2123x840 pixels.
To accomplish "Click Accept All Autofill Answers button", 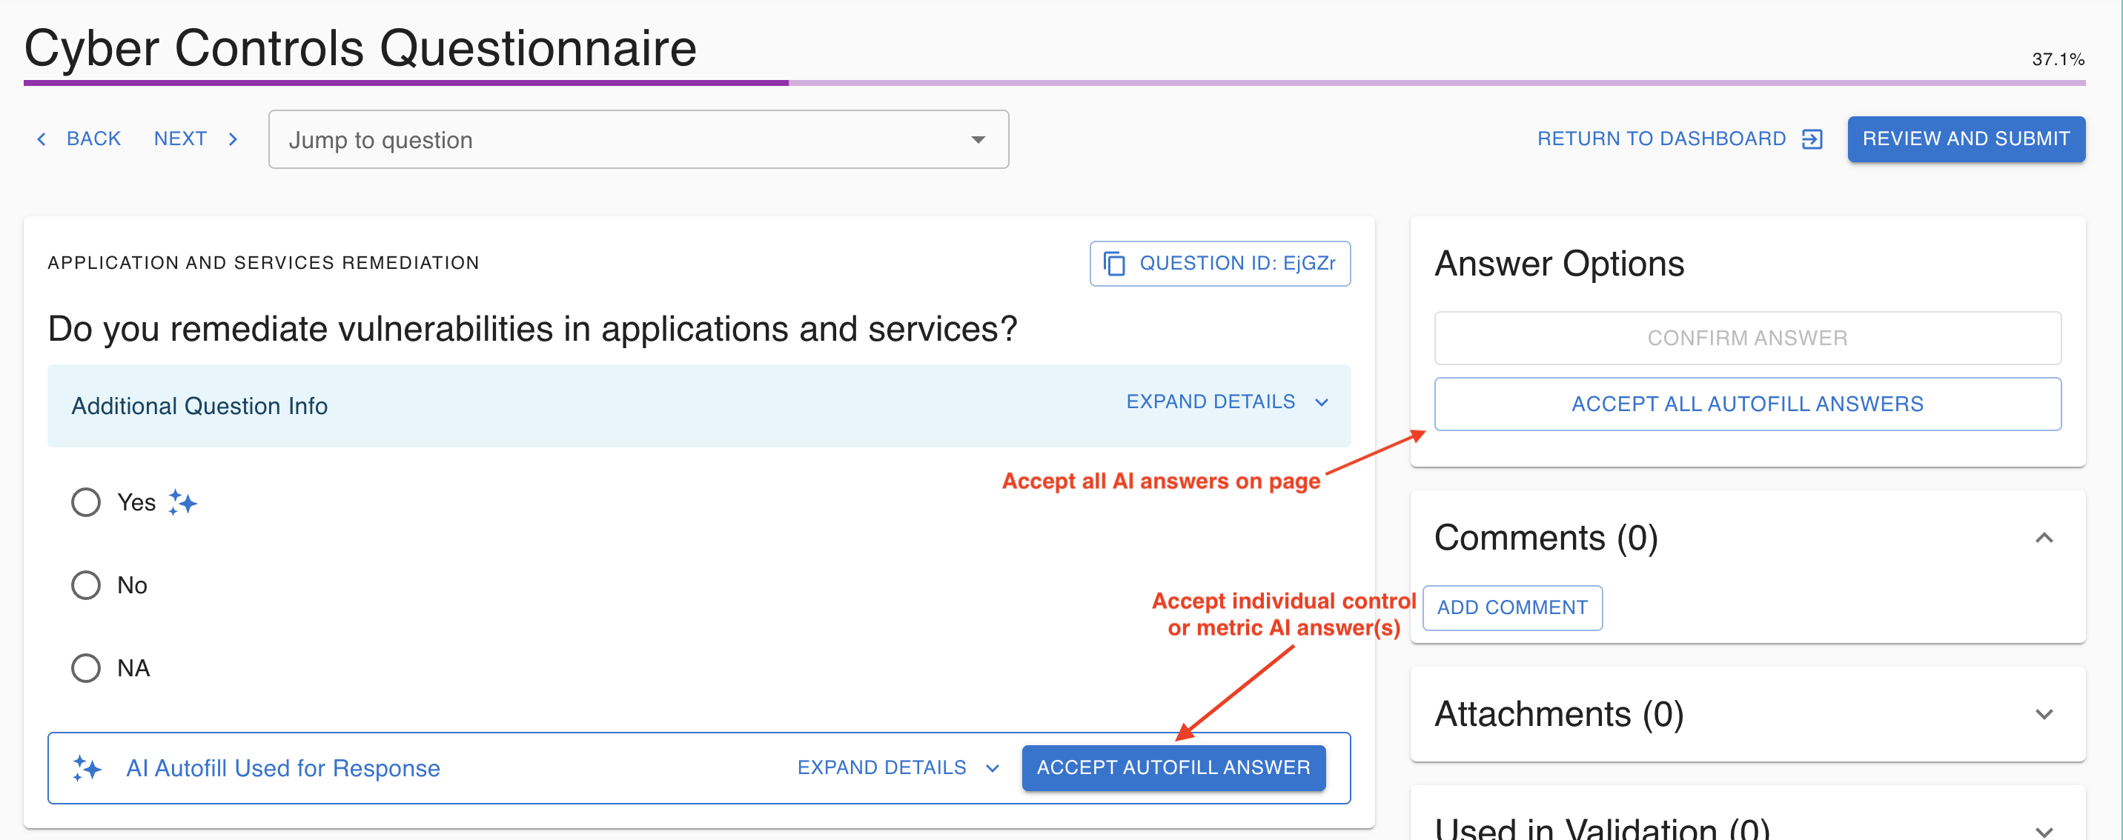I will click(x=1747, y=404).
